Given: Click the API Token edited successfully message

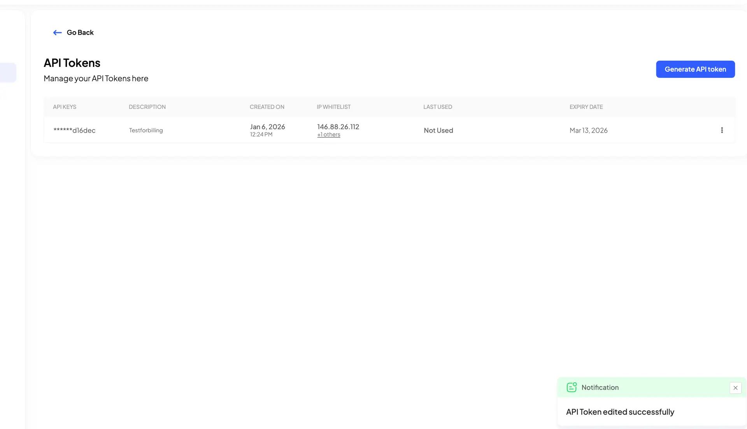Looking at the screenshot, I should tap(620, 411).
